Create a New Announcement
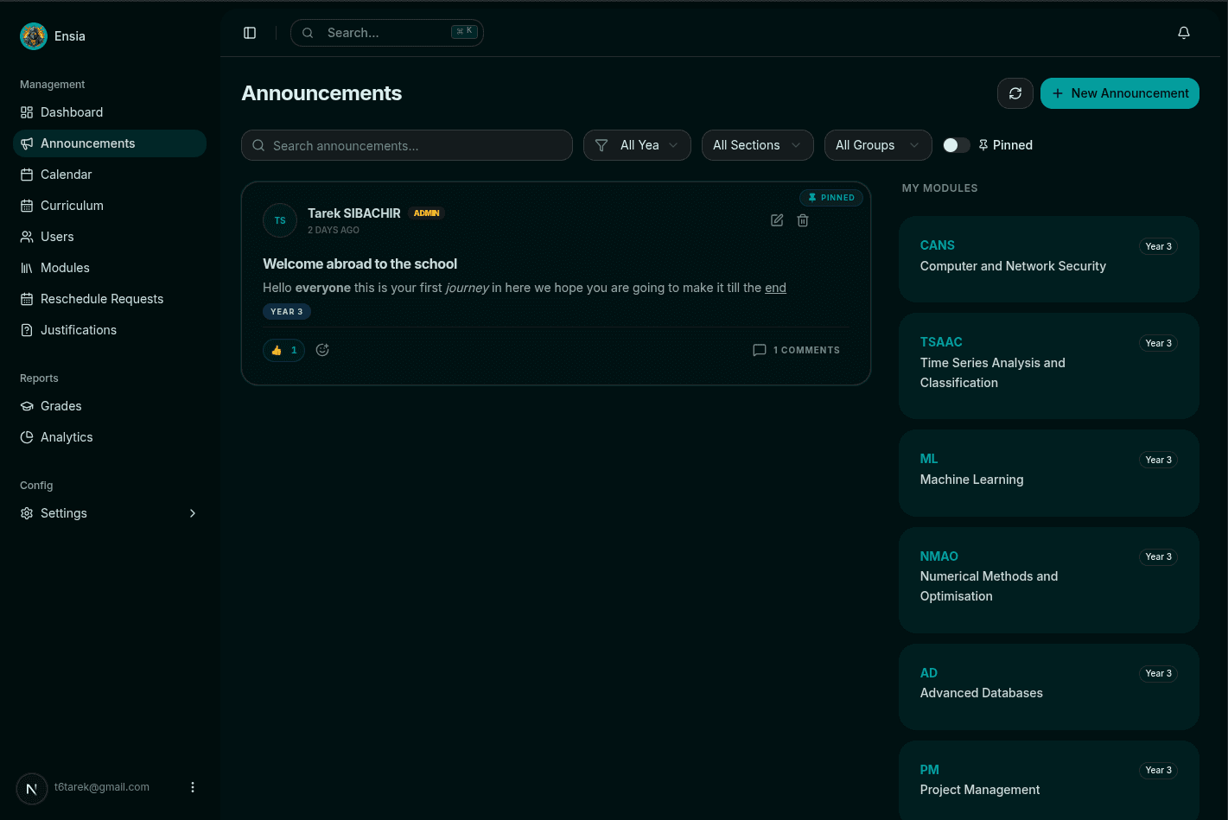Viewport: 1228px width, 820px height. click(x=1120, y=93)
